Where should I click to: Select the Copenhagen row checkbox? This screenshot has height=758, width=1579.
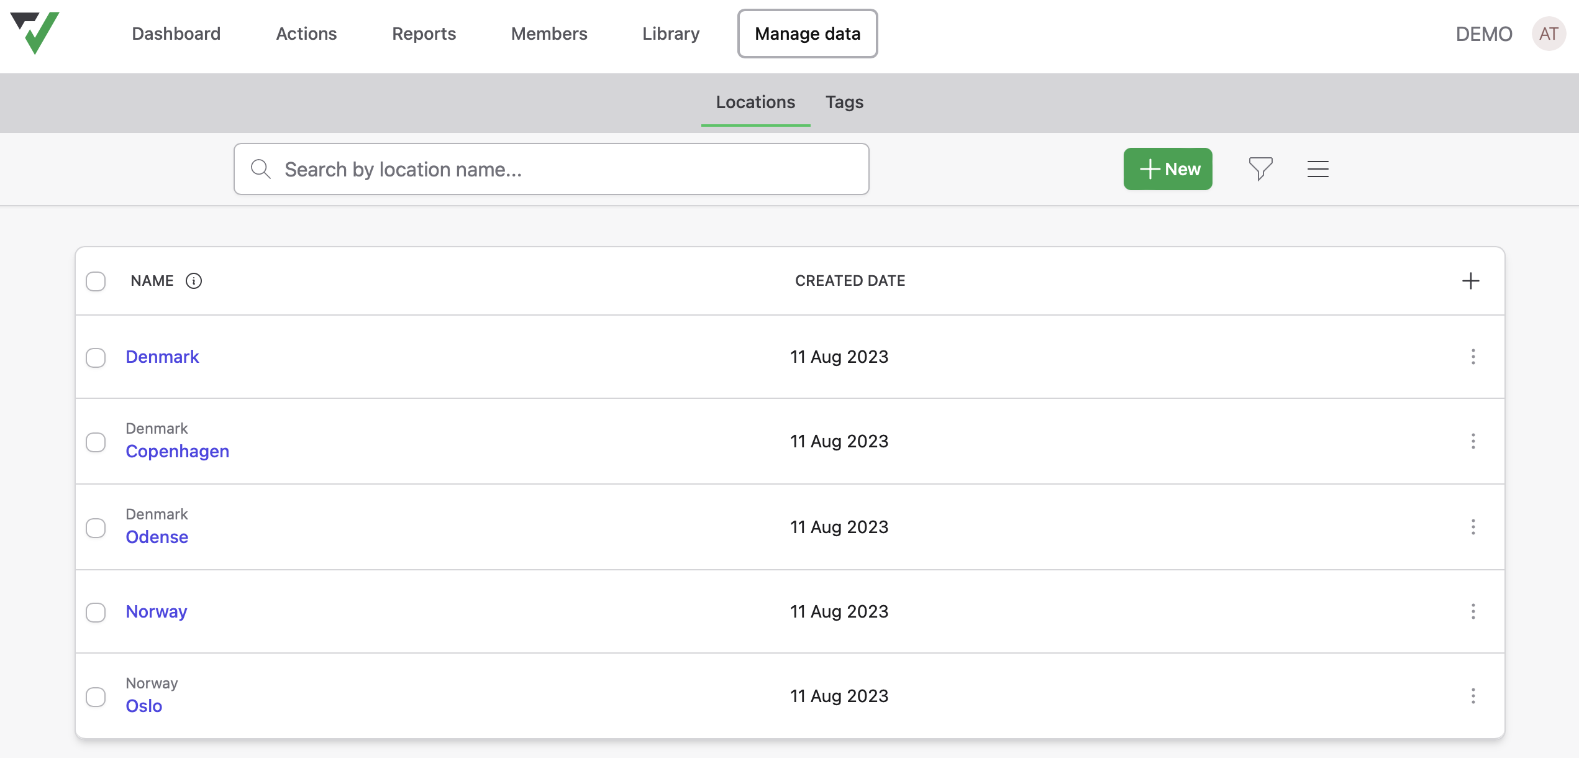click(x=96, y=442)
